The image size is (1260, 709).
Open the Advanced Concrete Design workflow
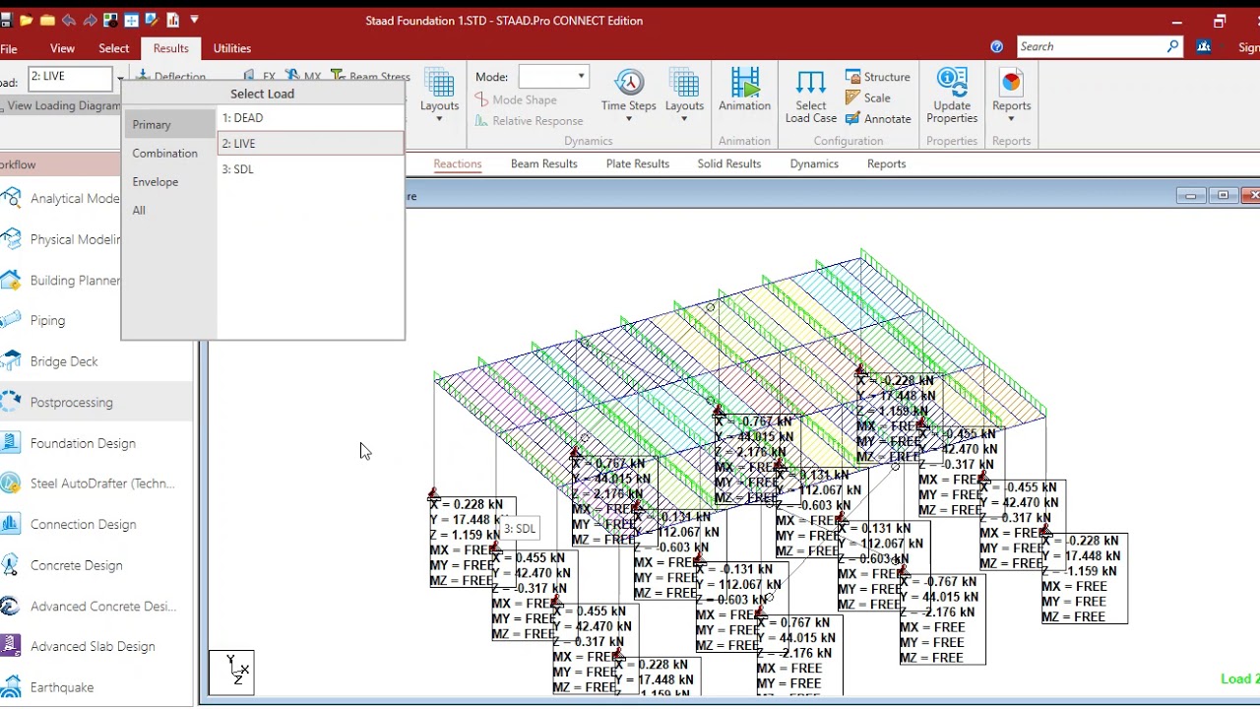point(96,606)
